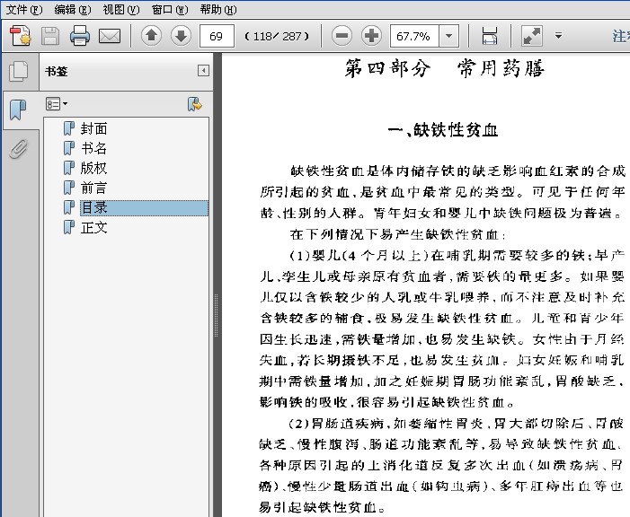Open the 视图 menu
This screenshot has height=517, width=630.
(120, 10)
